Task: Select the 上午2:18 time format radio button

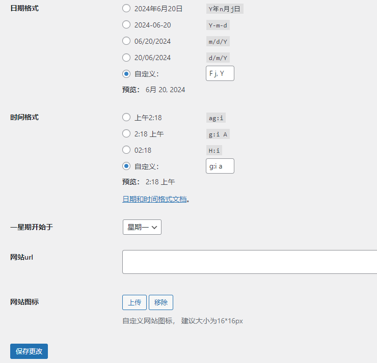Action: coord(126,118)
